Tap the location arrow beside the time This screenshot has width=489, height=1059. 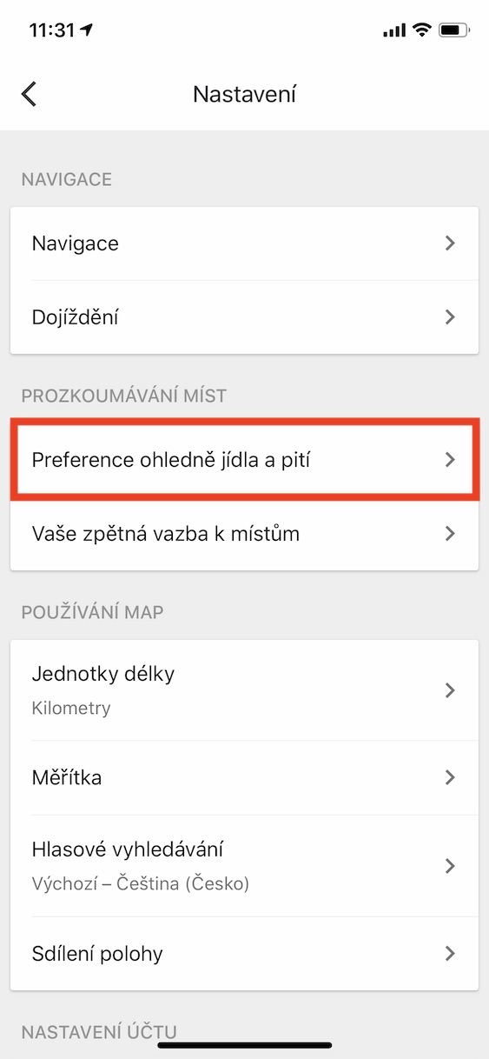(87, 30)
